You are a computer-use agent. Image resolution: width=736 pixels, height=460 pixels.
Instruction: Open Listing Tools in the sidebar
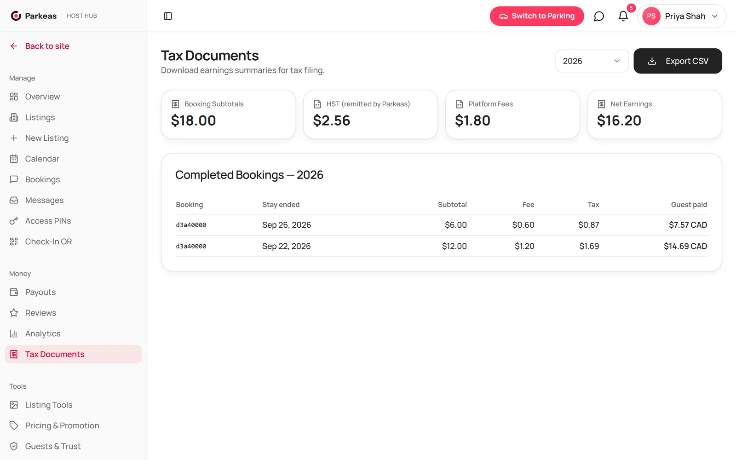coord(74,405)
